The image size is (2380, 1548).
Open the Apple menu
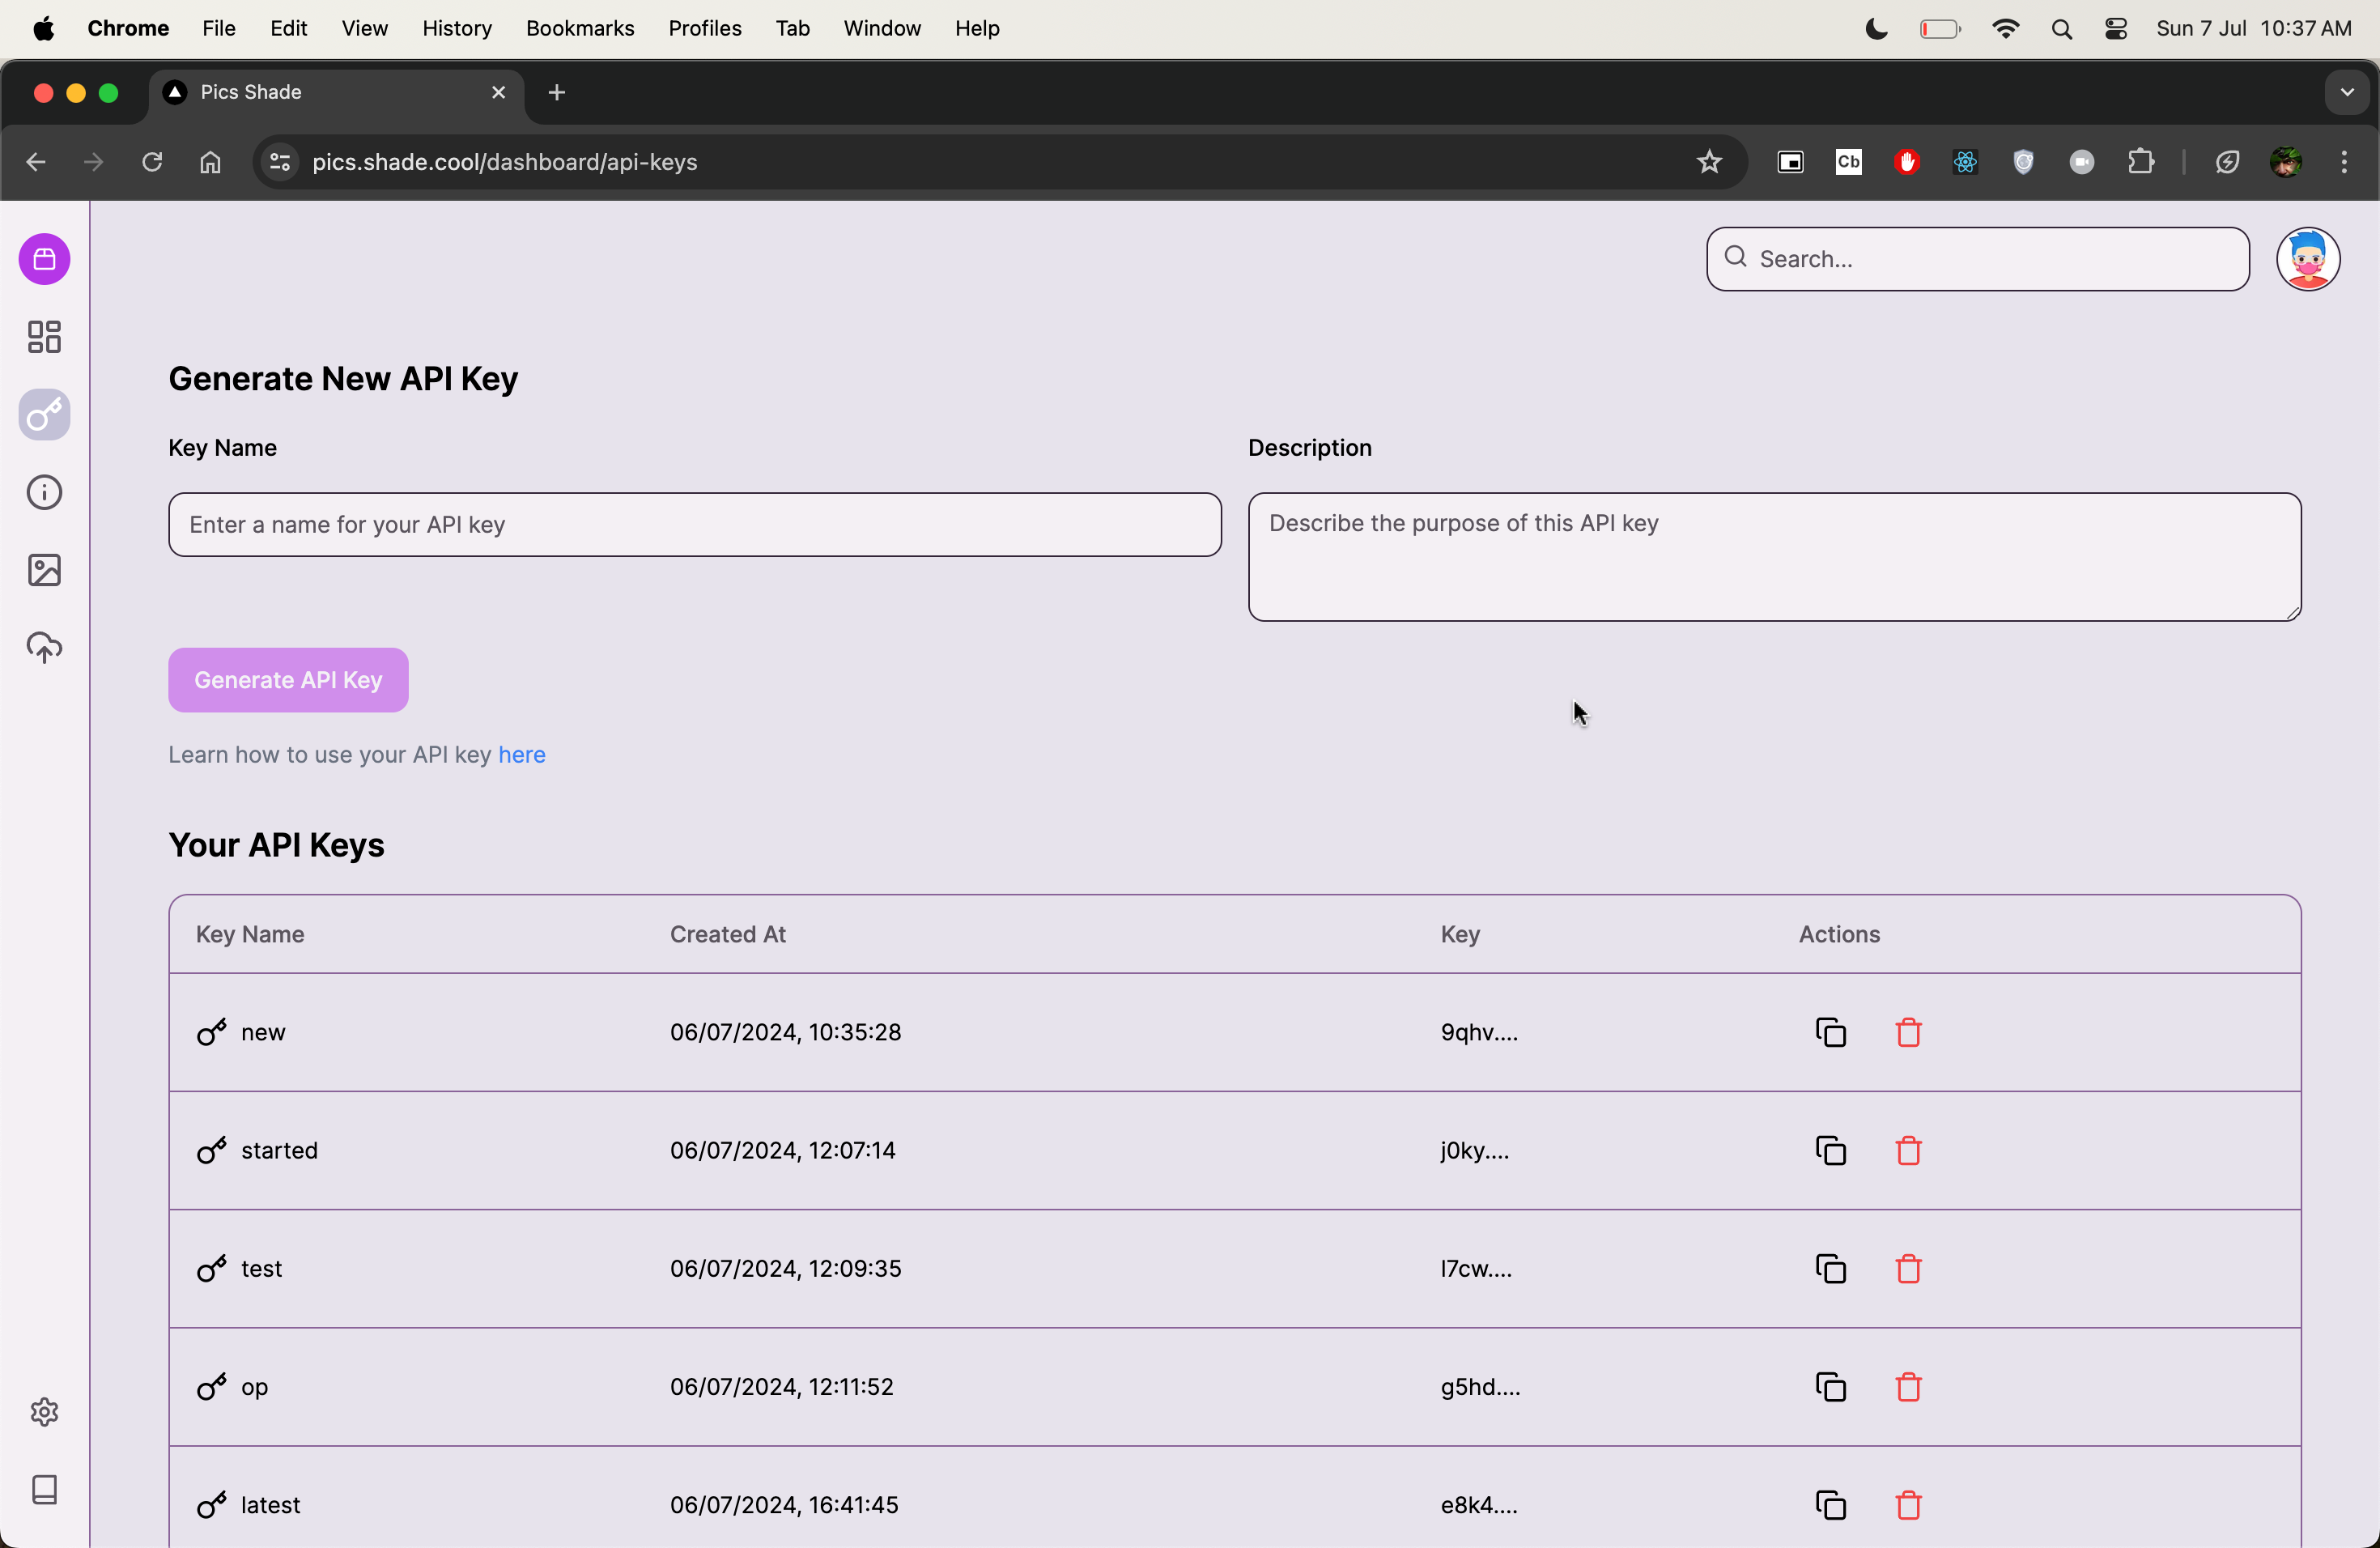coord(43,29)
